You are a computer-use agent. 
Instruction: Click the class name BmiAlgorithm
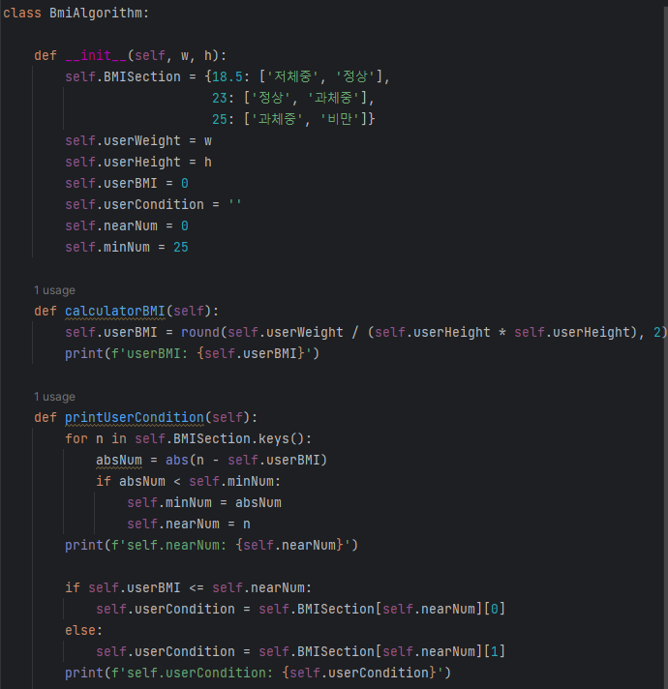[x=96, y=14]
